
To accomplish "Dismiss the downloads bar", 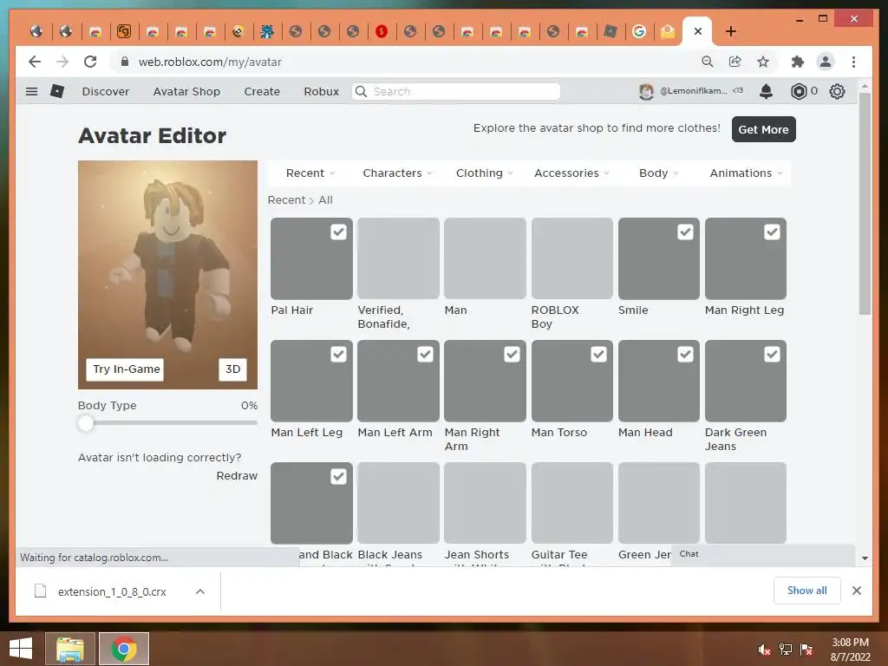I will [x=856, y=591].
